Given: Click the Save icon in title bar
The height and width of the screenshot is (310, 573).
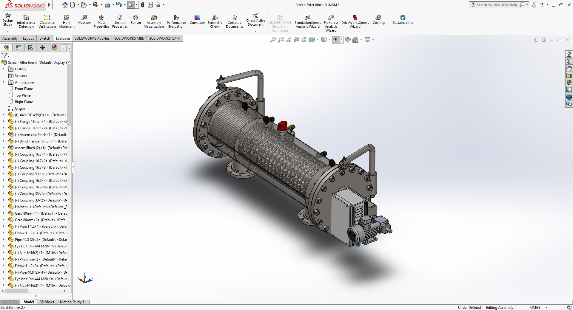Looking at the screenshot, I should pyautogui.click(x=95, y=5).
